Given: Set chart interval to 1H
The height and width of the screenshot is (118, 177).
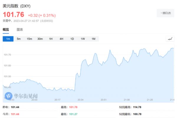Looking at the screenshot, I should pos(51,39).
